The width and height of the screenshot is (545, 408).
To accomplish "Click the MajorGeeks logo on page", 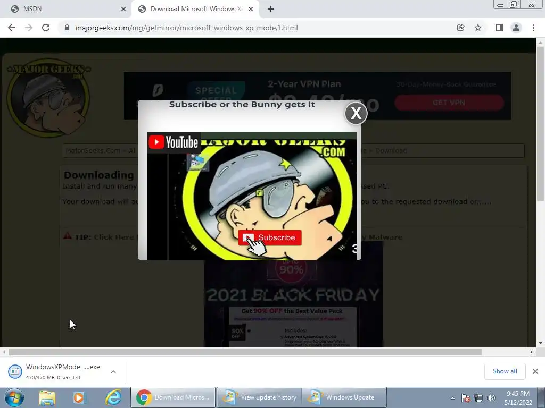I will click(x=48, y=98).
